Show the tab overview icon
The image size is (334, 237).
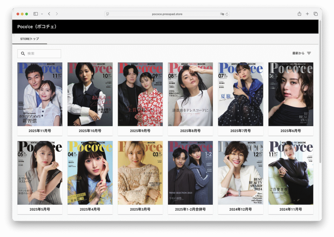coord(315,14)
